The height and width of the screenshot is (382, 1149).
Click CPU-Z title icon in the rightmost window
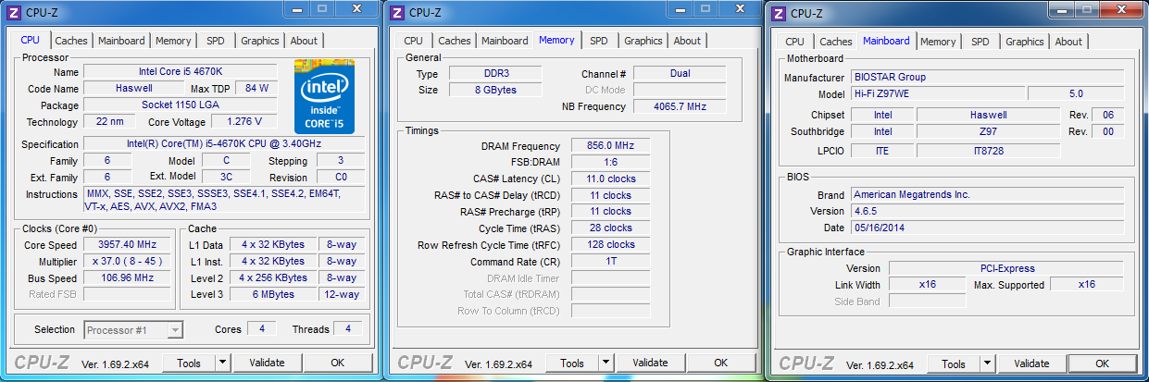click(779, 13)
